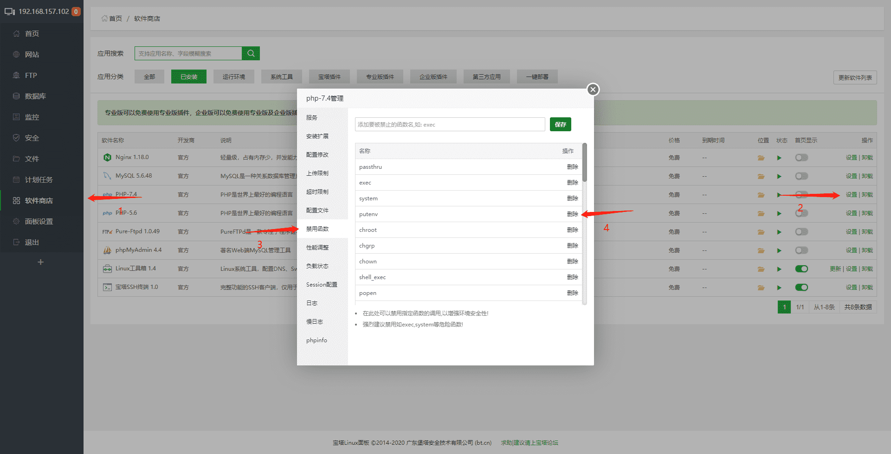Viewport: 891px width, 454px height.
Task: Open the 计划任务 scheduled tasks sidebar item
Action: point(39,179)
